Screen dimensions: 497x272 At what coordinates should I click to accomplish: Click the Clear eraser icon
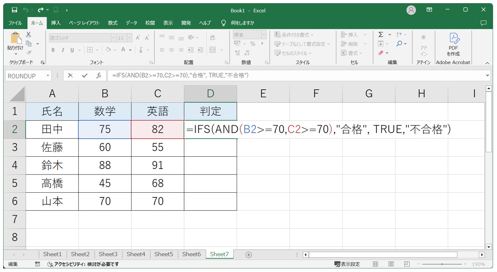[x=381, y=53]
